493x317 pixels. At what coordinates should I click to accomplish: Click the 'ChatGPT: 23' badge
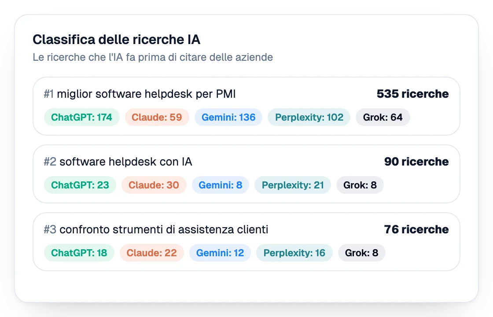(80, 185)
